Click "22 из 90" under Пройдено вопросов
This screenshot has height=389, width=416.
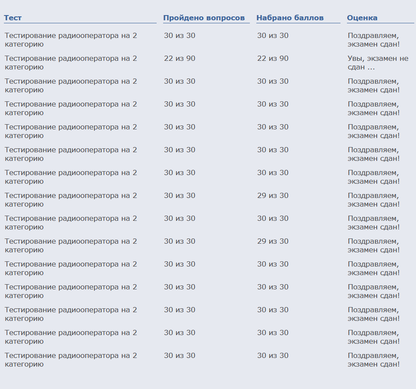point(180,58)
